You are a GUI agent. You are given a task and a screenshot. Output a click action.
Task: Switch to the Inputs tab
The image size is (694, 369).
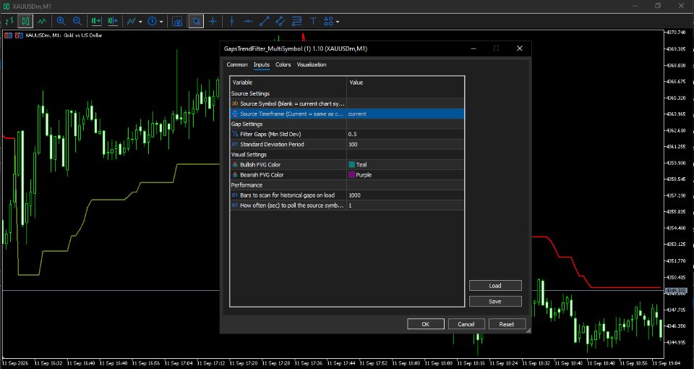tap(262, 64)
